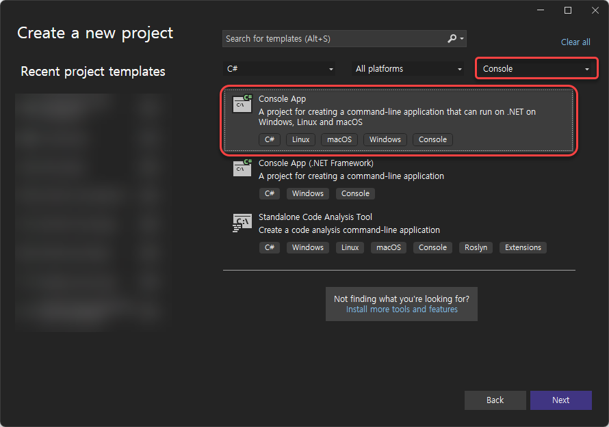Go Back to the previous step
This screenshot has width=609, height=427.
tap(495, 400)
